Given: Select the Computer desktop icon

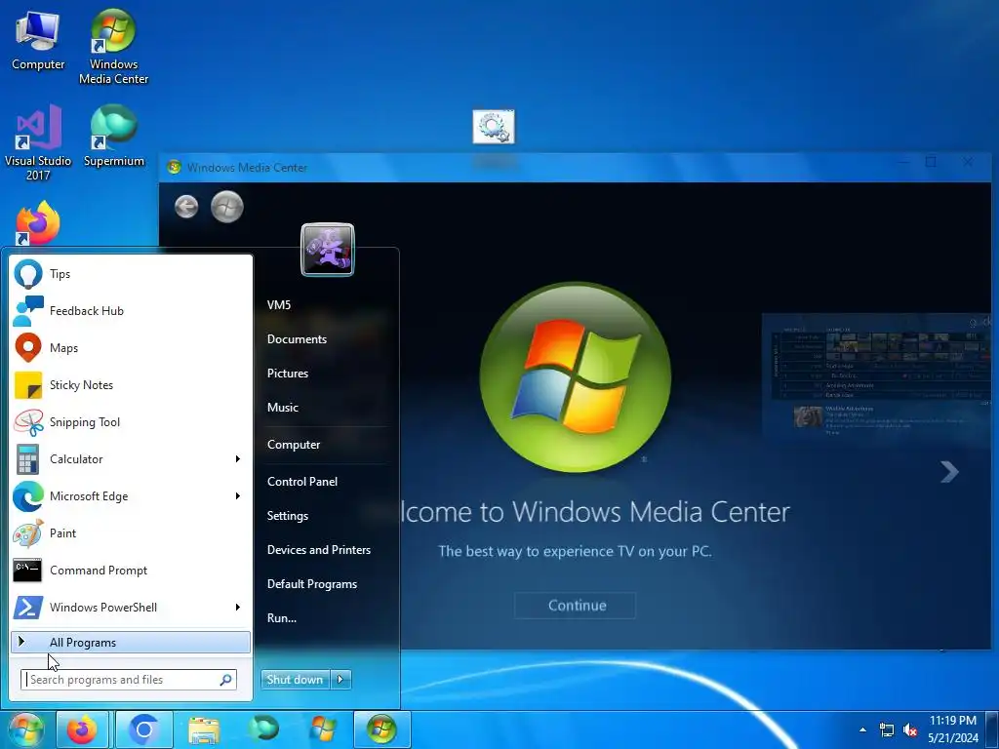Looking at the screenshot, I should (38, 39).
